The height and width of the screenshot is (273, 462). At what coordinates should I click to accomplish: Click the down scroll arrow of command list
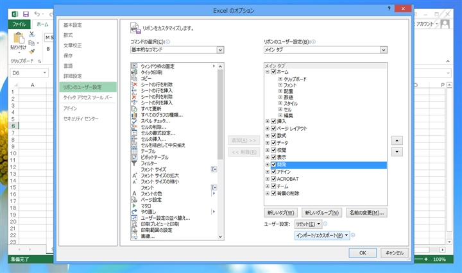coord(220,236)
